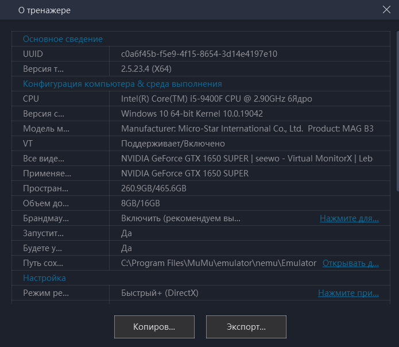Screen dimensions: 399x347
Task: Click the Простран... label cell
Action: [x=60, y=188]
